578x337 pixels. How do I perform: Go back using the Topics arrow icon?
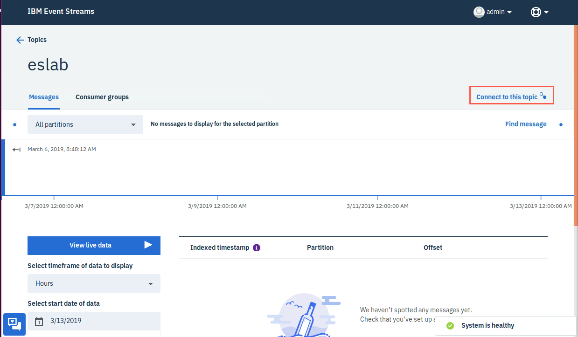pos(20,40)
